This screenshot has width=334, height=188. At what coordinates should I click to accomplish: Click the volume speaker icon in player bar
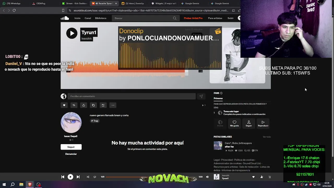[207, 177]
